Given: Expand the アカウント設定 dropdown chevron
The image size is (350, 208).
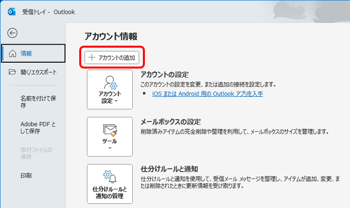Looking at the screenshot, I should [x=116, y=101].
